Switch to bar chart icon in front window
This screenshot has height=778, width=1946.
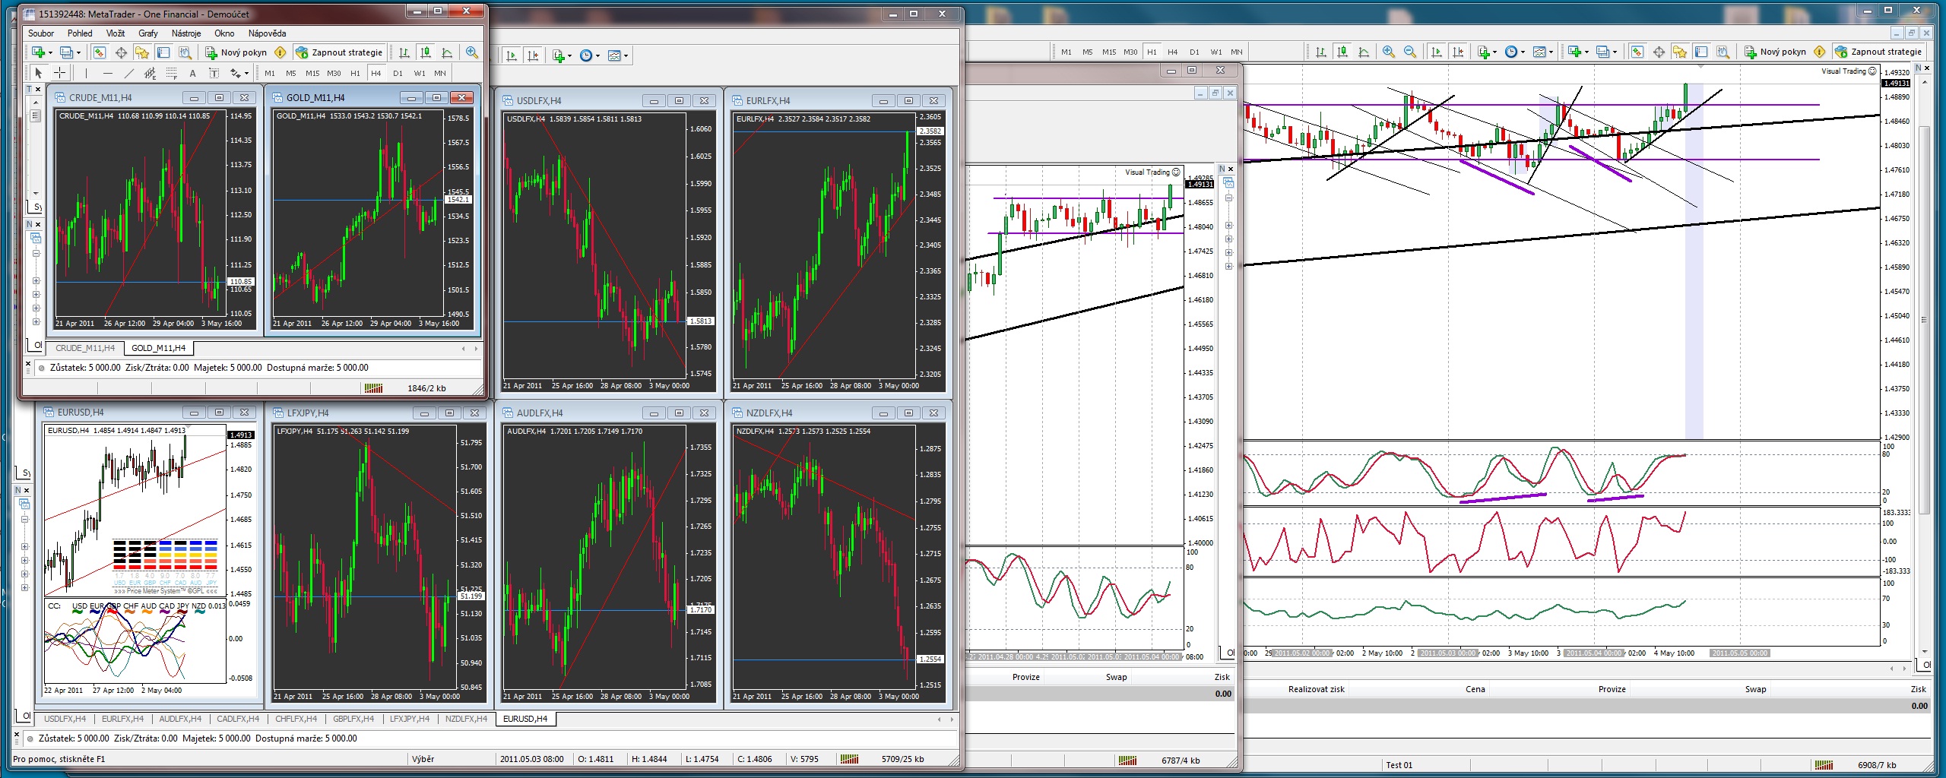[404, 52]
